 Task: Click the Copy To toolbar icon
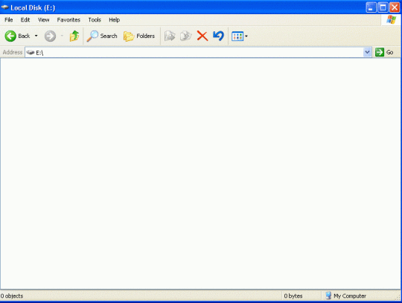186,36
